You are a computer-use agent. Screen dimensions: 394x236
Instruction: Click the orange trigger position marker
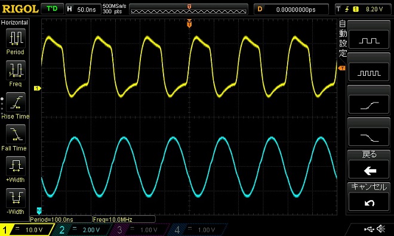tap(189, 24)
